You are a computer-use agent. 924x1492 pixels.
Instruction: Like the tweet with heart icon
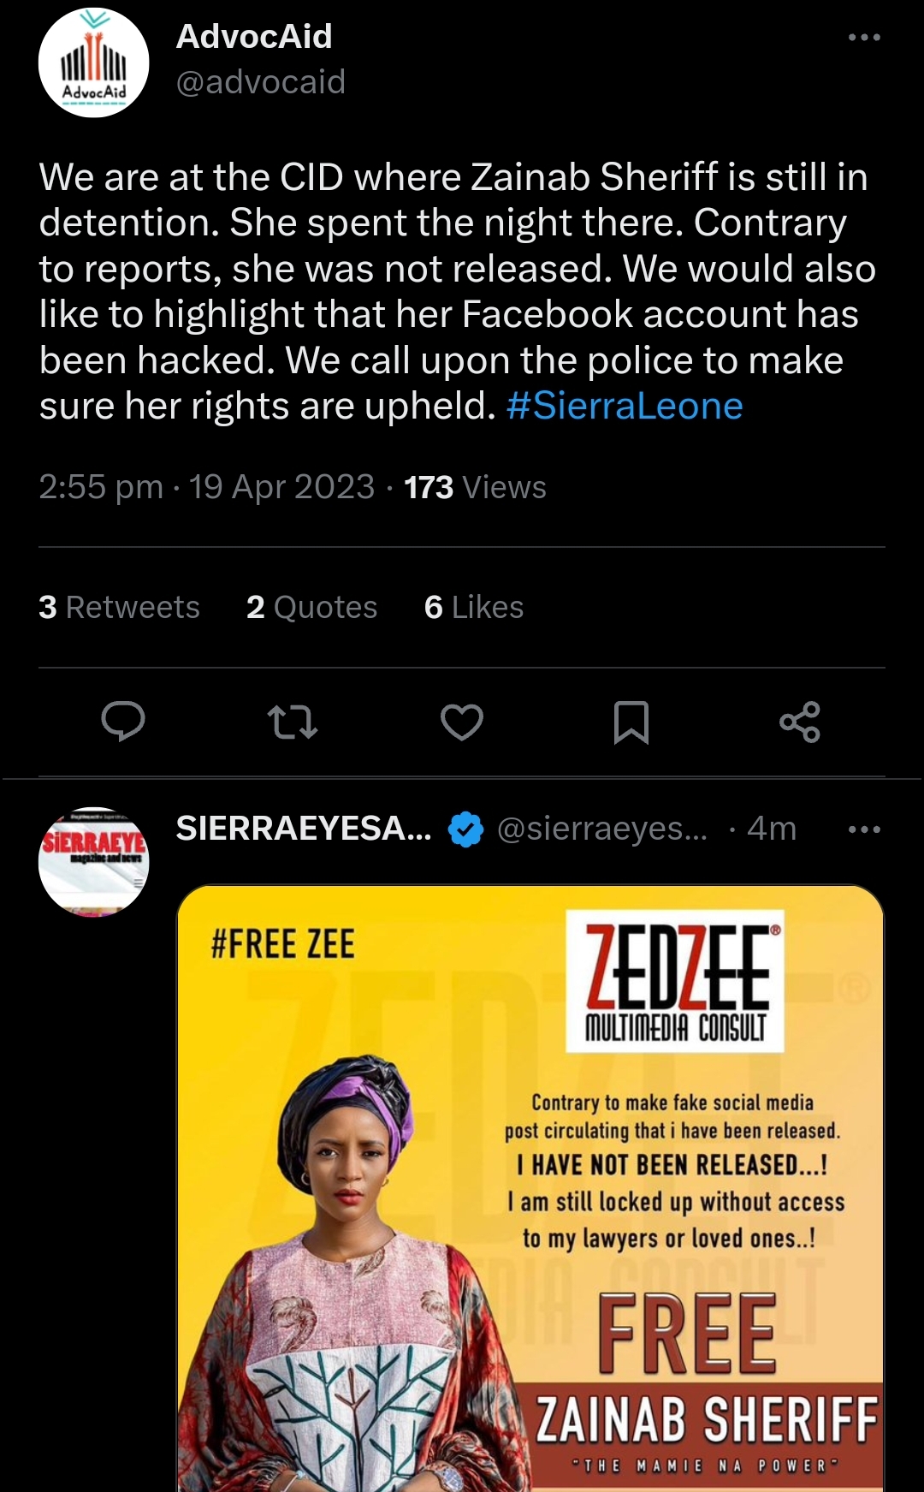462,722
